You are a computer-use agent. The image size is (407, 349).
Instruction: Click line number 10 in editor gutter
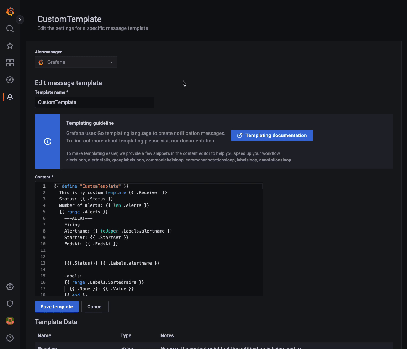tap(43, 244)
